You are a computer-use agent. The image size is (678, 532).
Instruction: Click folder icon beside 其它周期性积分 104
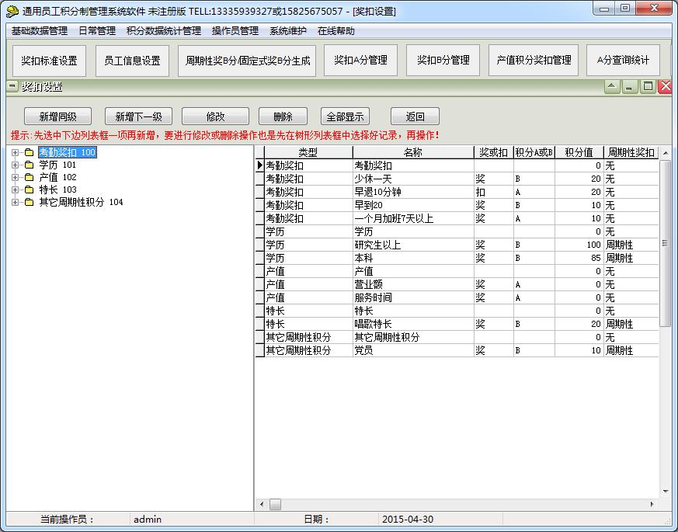point(29,203)
